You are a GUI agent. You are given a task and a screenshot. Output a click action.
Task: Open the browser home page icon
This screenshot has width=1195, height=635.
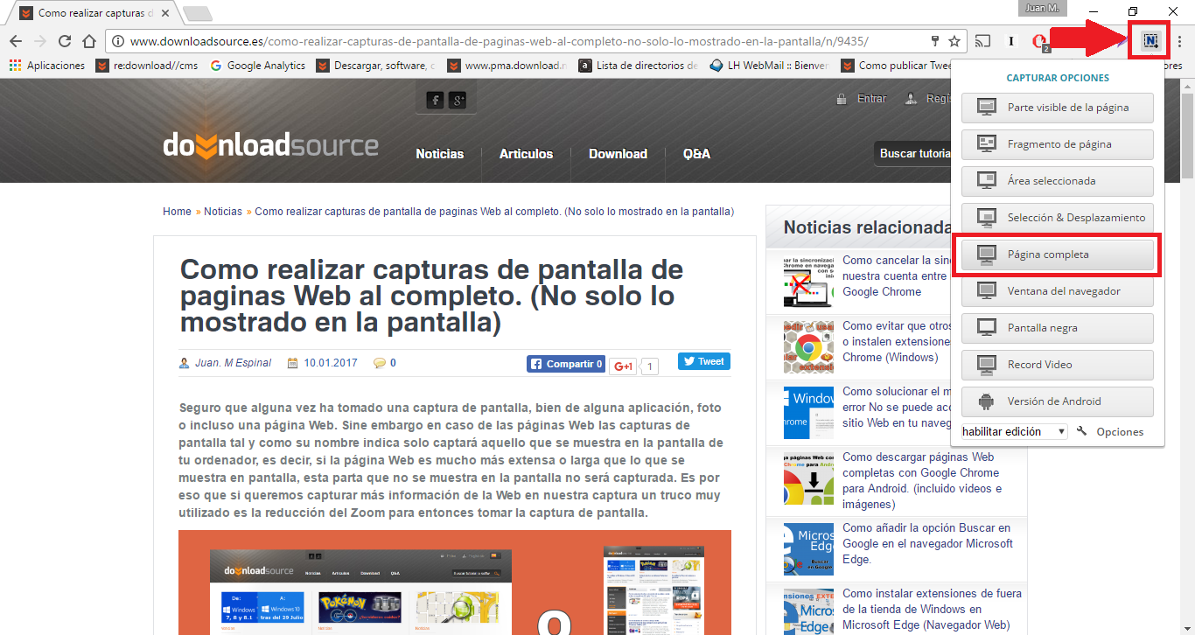pyautogui.click(x=88, y=41)
